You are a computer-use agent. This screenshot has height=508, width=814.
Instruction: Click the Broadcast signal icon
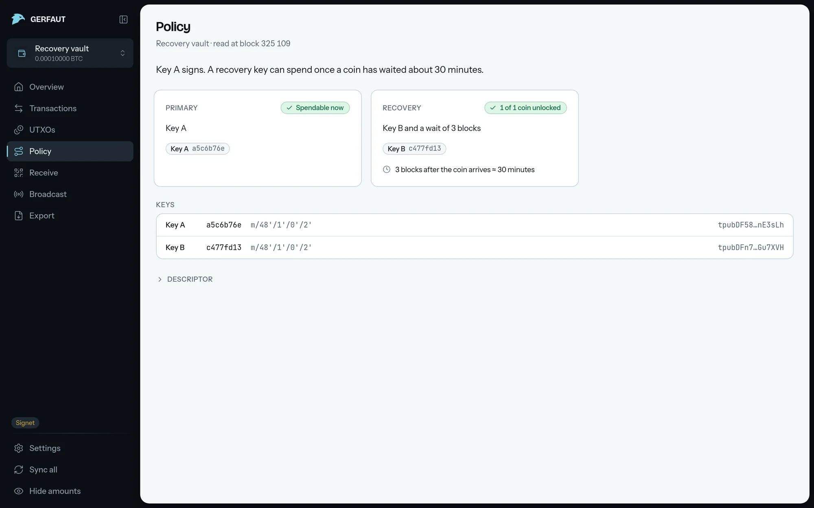click(19, 194)
